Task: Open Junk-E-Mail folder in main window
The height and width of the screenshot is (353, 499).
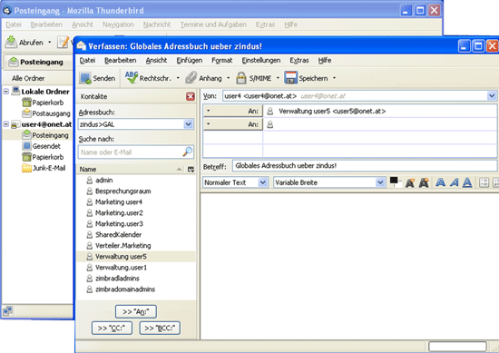Action: 44,168
